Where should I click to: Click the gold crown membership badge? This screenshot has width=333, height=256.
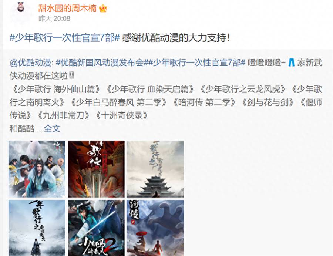103,9
